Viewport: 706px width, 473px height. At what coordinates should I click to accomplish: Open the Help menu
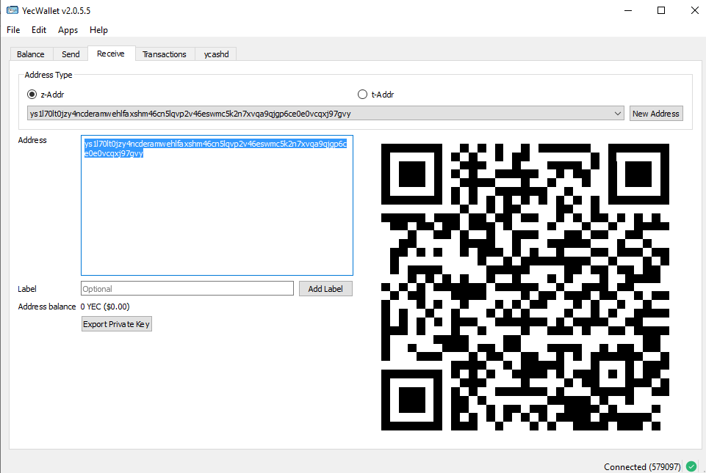[98, 30]
